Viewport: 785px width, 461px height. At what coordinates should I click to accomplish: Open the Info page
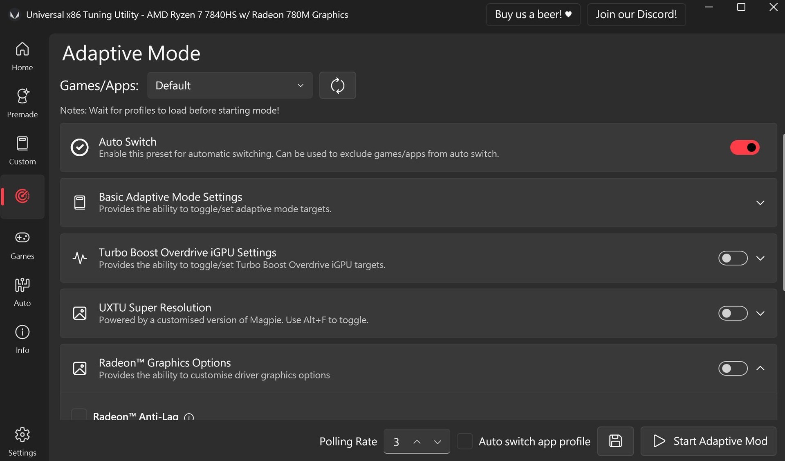(22, 339)
